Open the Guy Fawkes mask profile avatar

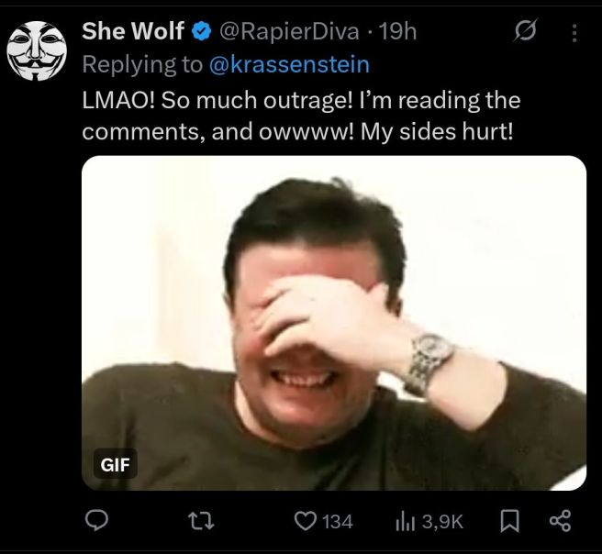(x=37, y=50)
